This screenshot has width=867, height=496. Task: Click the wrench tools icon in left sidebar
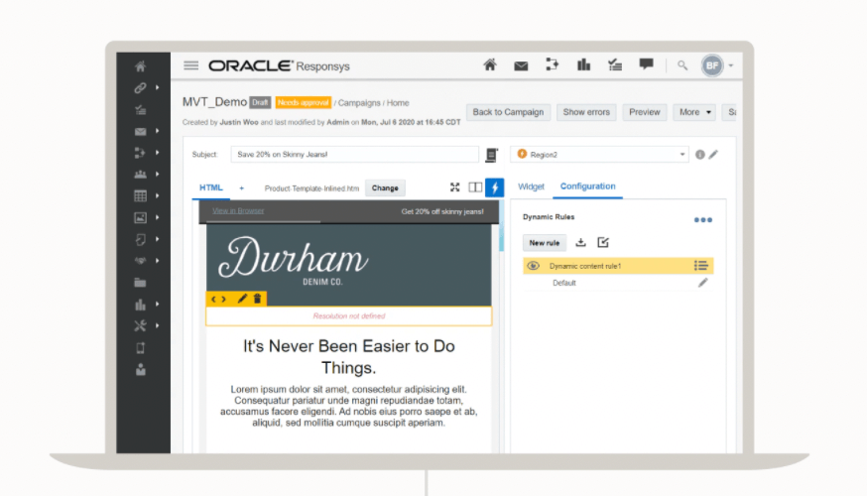(x=141, y=325)
